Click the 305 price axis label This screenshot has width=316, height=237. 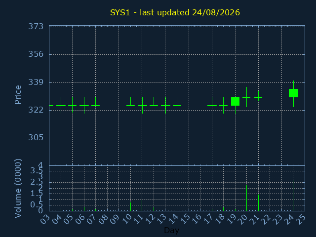(36, 137)
